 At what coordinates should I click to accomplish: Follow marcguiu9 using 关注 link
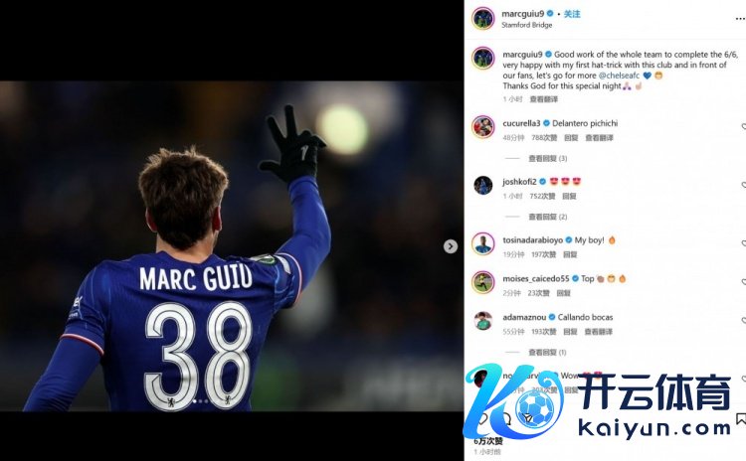pyautogui.click(x=572, y=14)
